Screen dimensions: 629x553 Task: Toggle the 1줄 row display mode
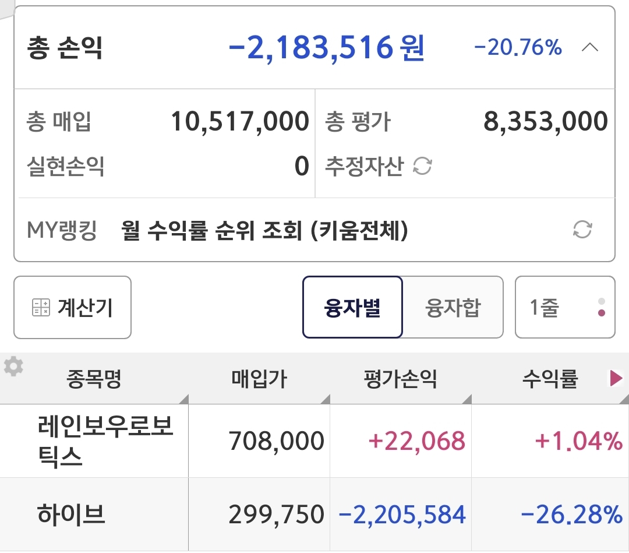565,308
